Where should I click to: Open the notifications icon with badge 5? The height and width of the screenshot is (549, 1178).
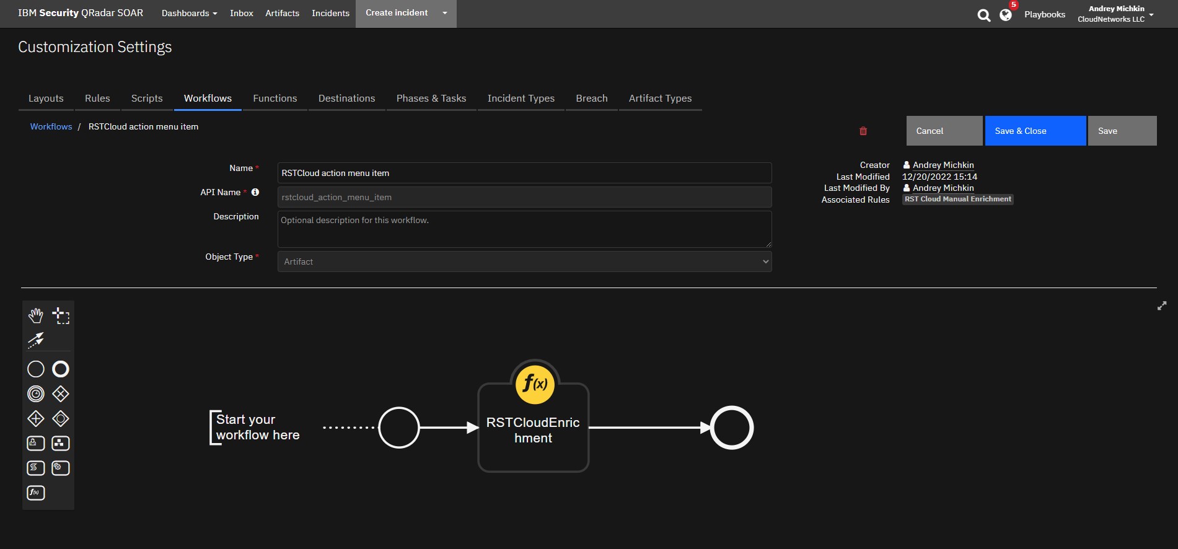[x=1006, y=15]
